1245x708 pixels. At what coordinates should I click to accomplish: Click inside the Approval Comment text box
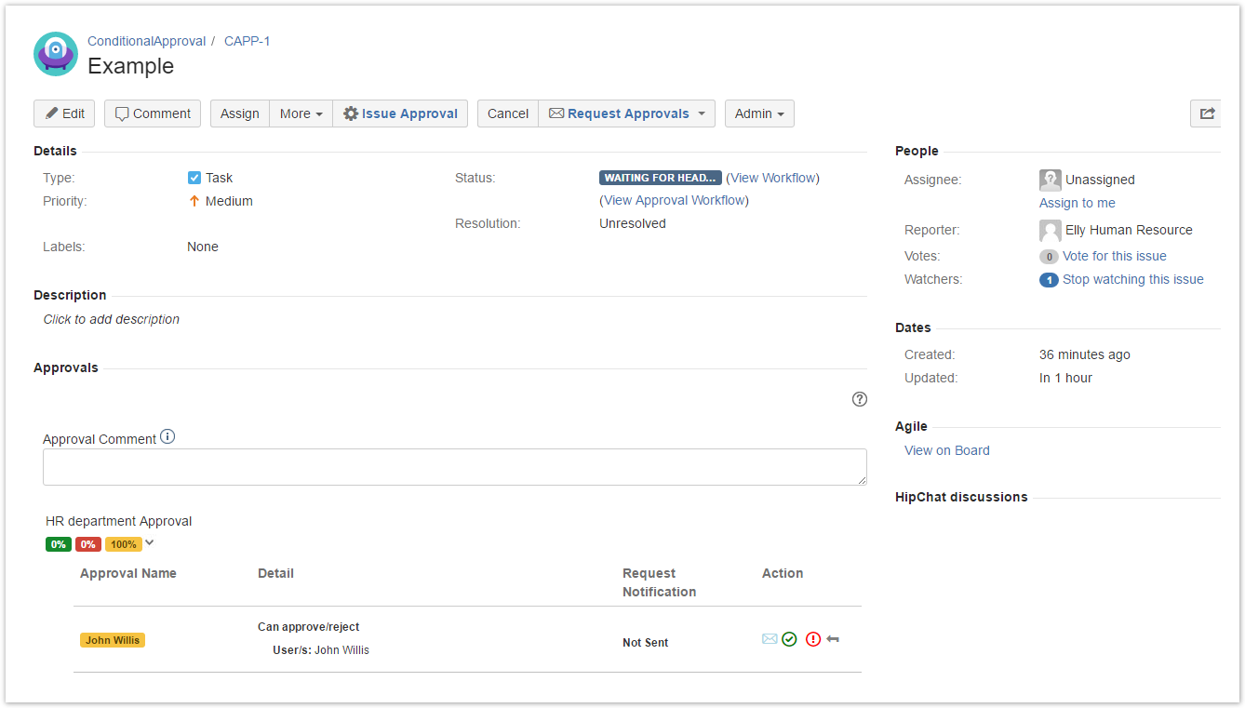[454, 467]
